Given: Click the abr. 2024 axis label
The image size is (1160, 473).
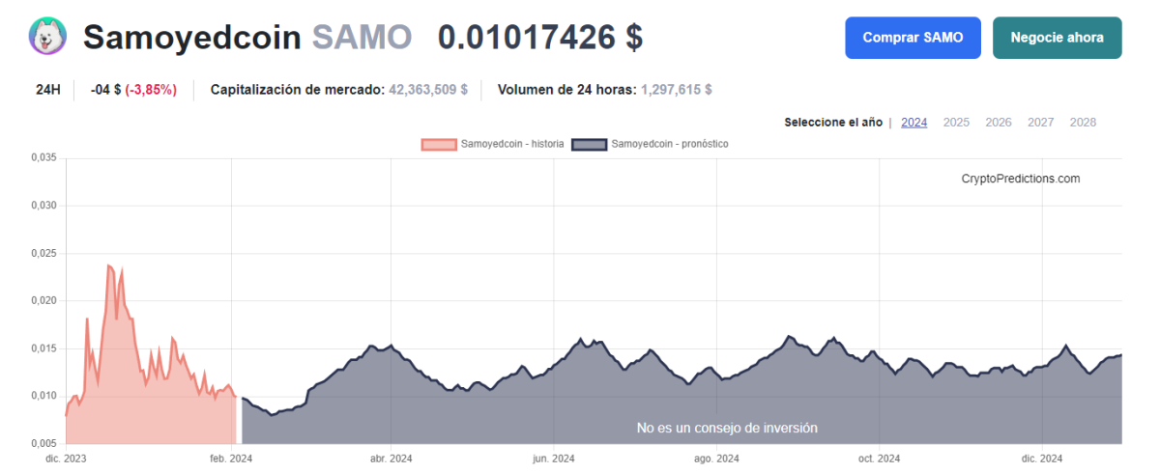Looking at the screenshot, I should (391, 459).
